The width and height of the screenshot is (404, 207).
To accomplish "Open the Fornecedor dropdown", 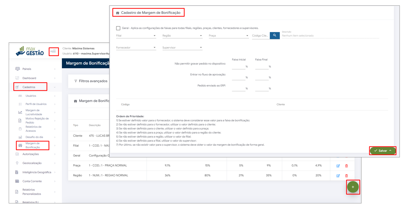I will coord(136,48).
